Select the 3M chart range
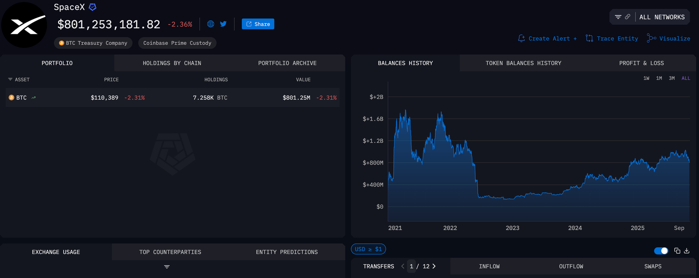 [x=672, y=78]
